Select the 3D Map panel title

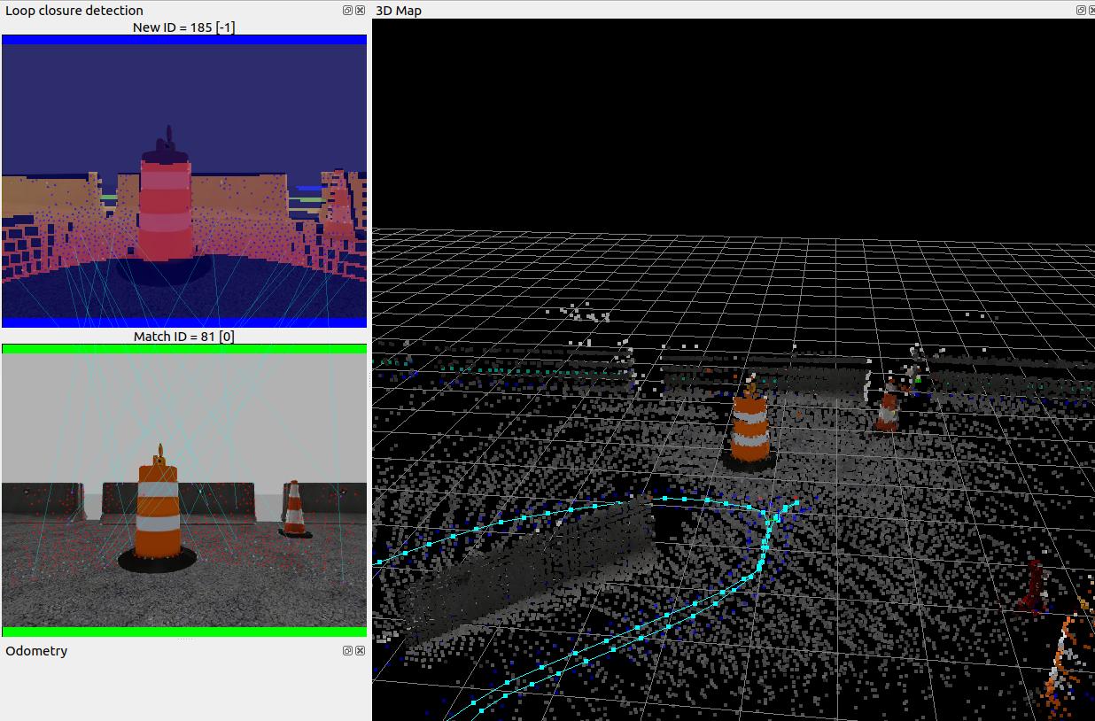(x=399, y=11)
